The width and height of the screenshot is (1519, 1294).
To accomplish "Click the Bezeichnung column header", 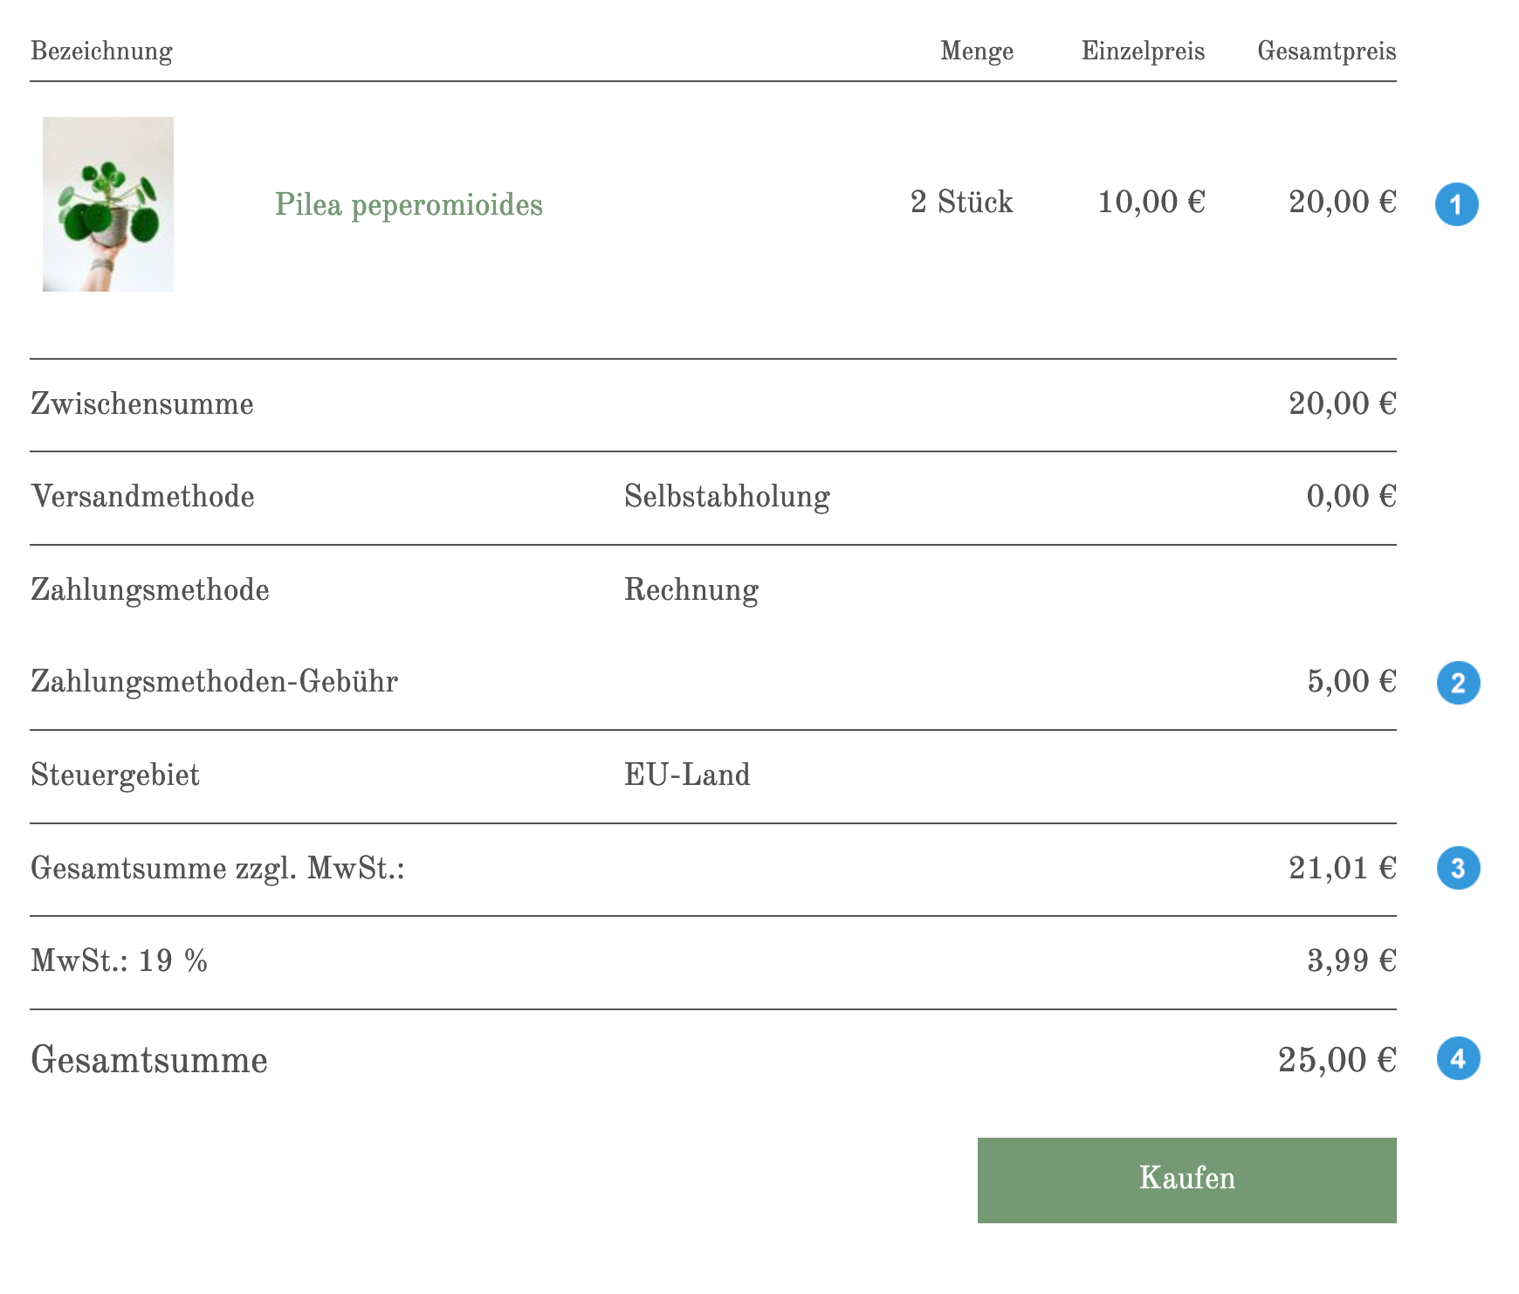I will coord(101,51).
